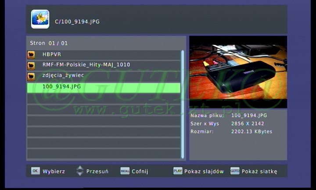316x190 pixels.
Task: Start slideshow via Pokaz slajdów
Action: click(x=204, y=172)
